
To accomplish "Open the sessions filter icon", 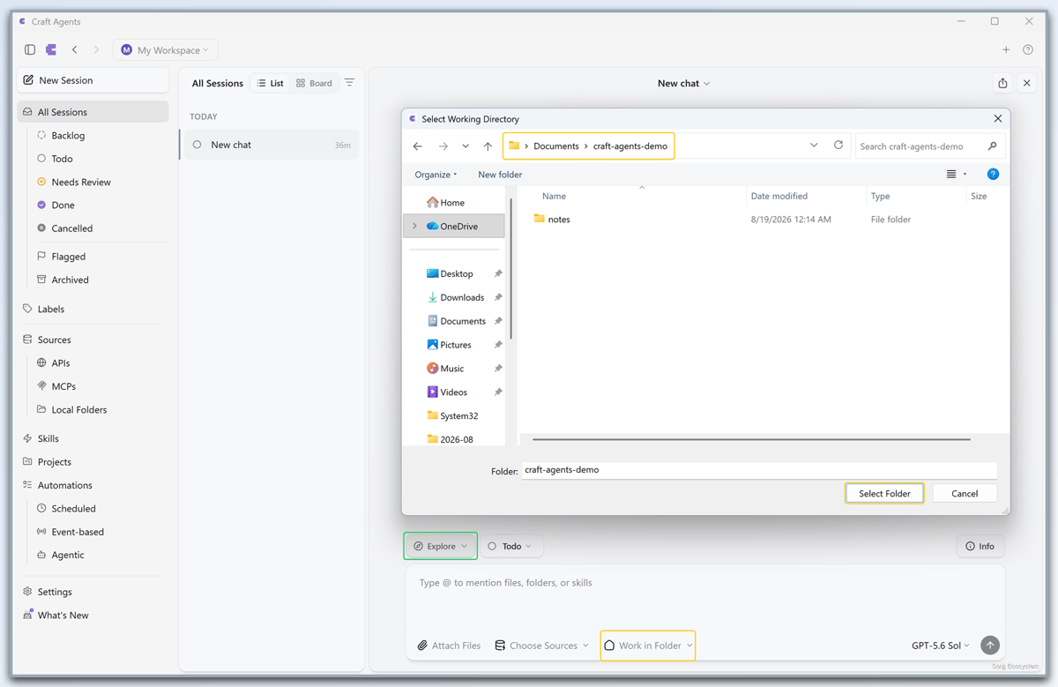I will point(350,83).
